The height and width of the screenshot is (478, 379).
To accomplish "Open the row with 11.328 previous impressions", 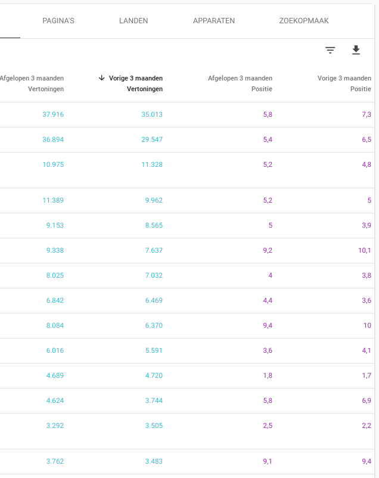I will click(187, 170).
